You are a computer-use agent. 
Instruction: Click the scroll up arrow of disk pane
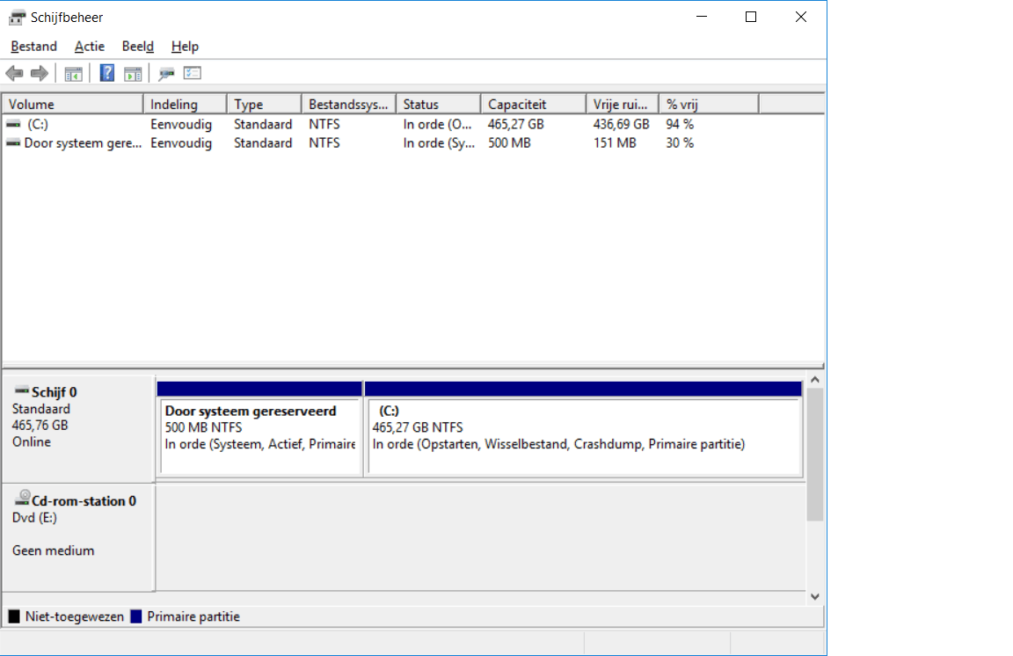click(814, 379)
